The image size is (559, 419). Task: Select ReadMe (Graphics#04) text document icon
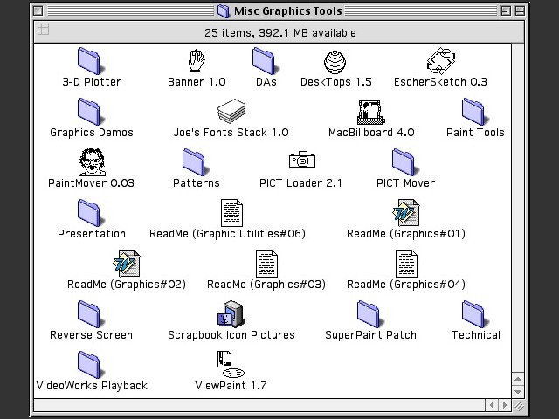(406, 264)
